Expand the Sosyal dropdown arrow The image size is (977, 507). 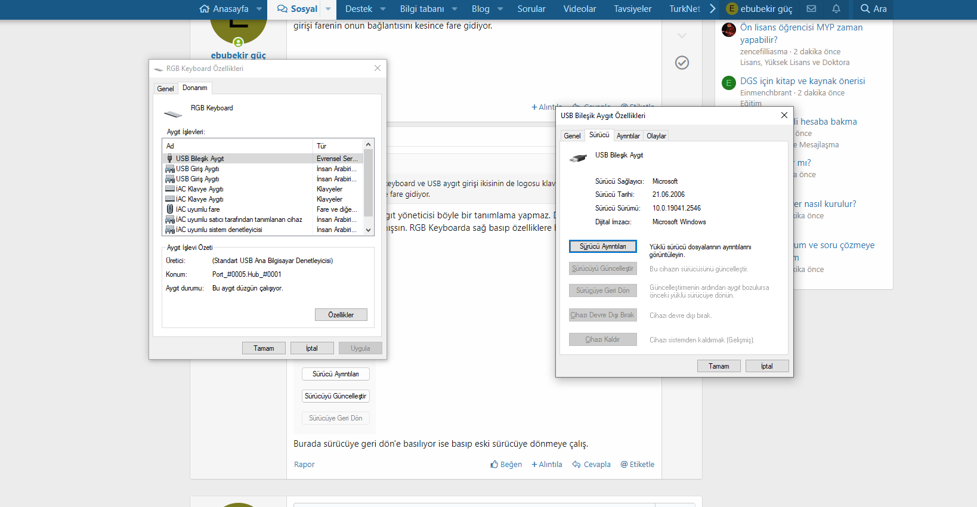tap(328, 9)
